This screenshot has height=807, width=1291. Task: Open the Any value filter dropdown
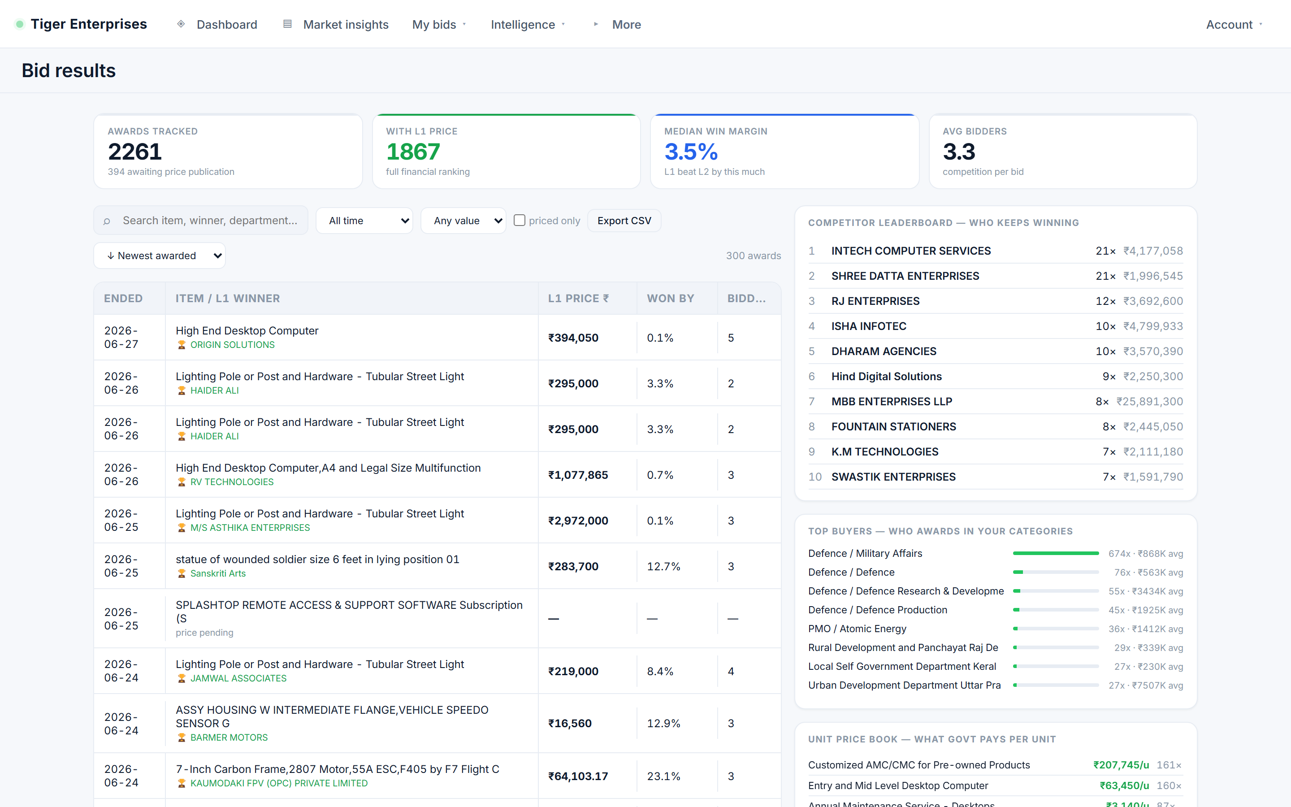(464, 221)
